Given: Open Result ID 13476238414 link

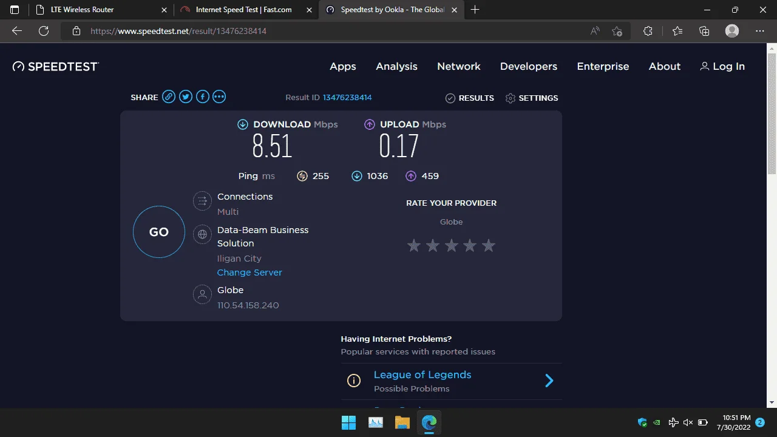Looking at the screenshot, I should (347, 97).
